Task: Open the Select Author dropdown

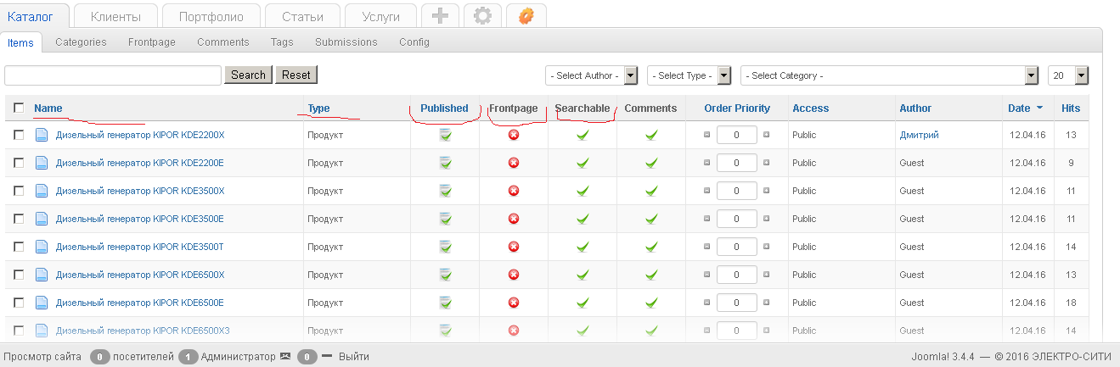Action: click(x=591, y=75)
